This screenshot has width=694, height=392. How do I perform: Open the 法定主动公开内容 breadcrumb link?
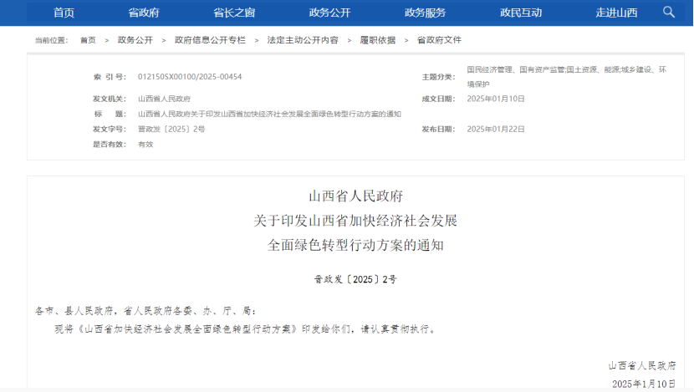click(x=303, y=40)
